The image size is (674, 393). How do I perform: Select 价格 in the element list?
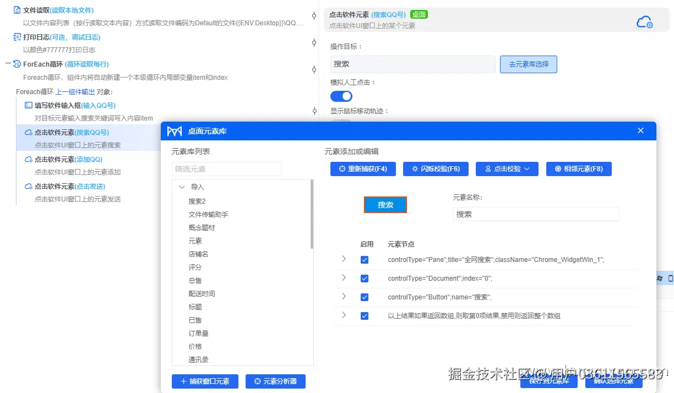click(x=195, y=347)
